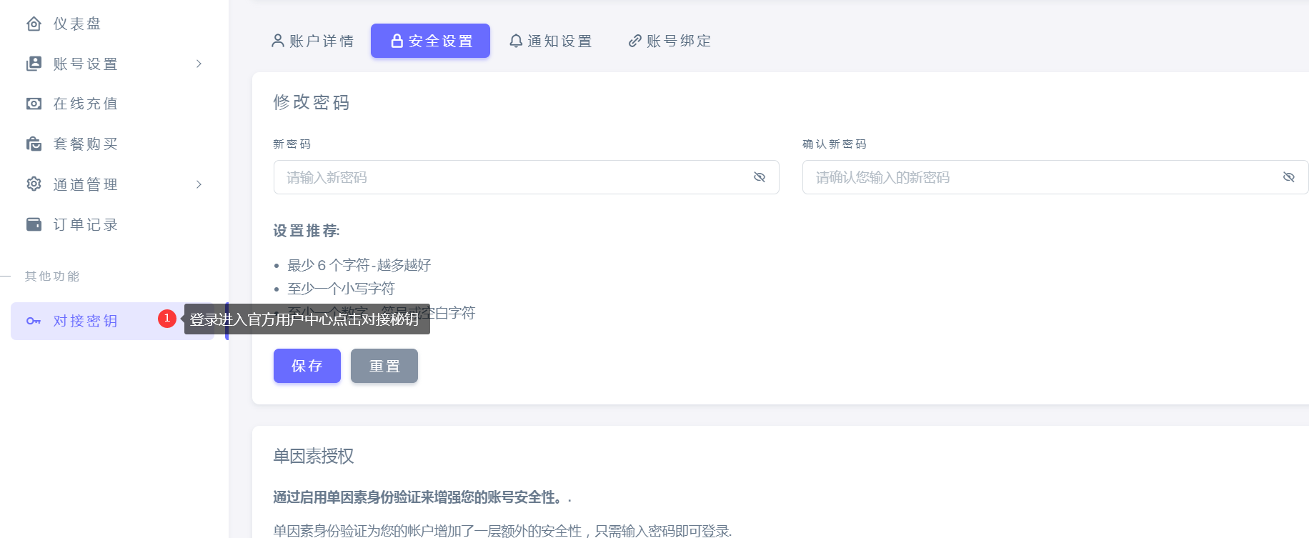
Task: Click the 订单记录 wallet icon
Action: coord(34,224)
